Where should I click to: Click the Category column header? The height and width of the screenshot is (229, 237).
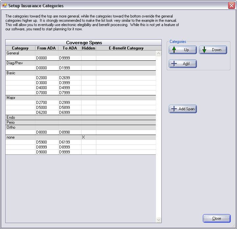pos(20,48)
